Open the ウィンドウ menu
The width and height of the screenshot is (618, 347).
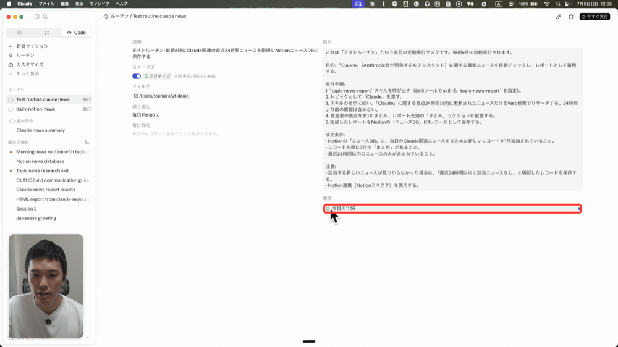point(99,4)
